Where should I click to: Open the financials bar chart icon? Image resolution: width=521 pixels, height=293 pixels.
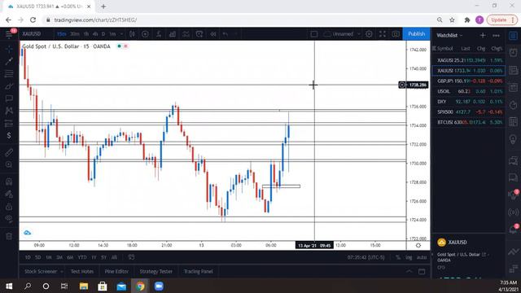pos(173,34)
